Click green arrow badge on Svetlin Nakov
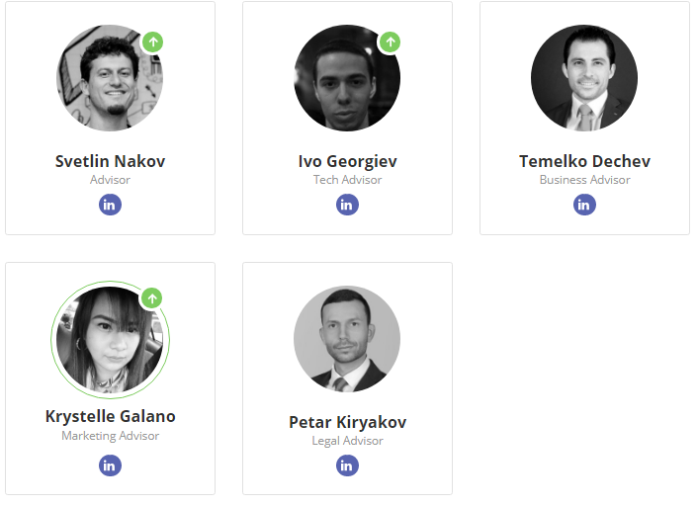Viewport: 697px width, 506px height. coord(152,42)
